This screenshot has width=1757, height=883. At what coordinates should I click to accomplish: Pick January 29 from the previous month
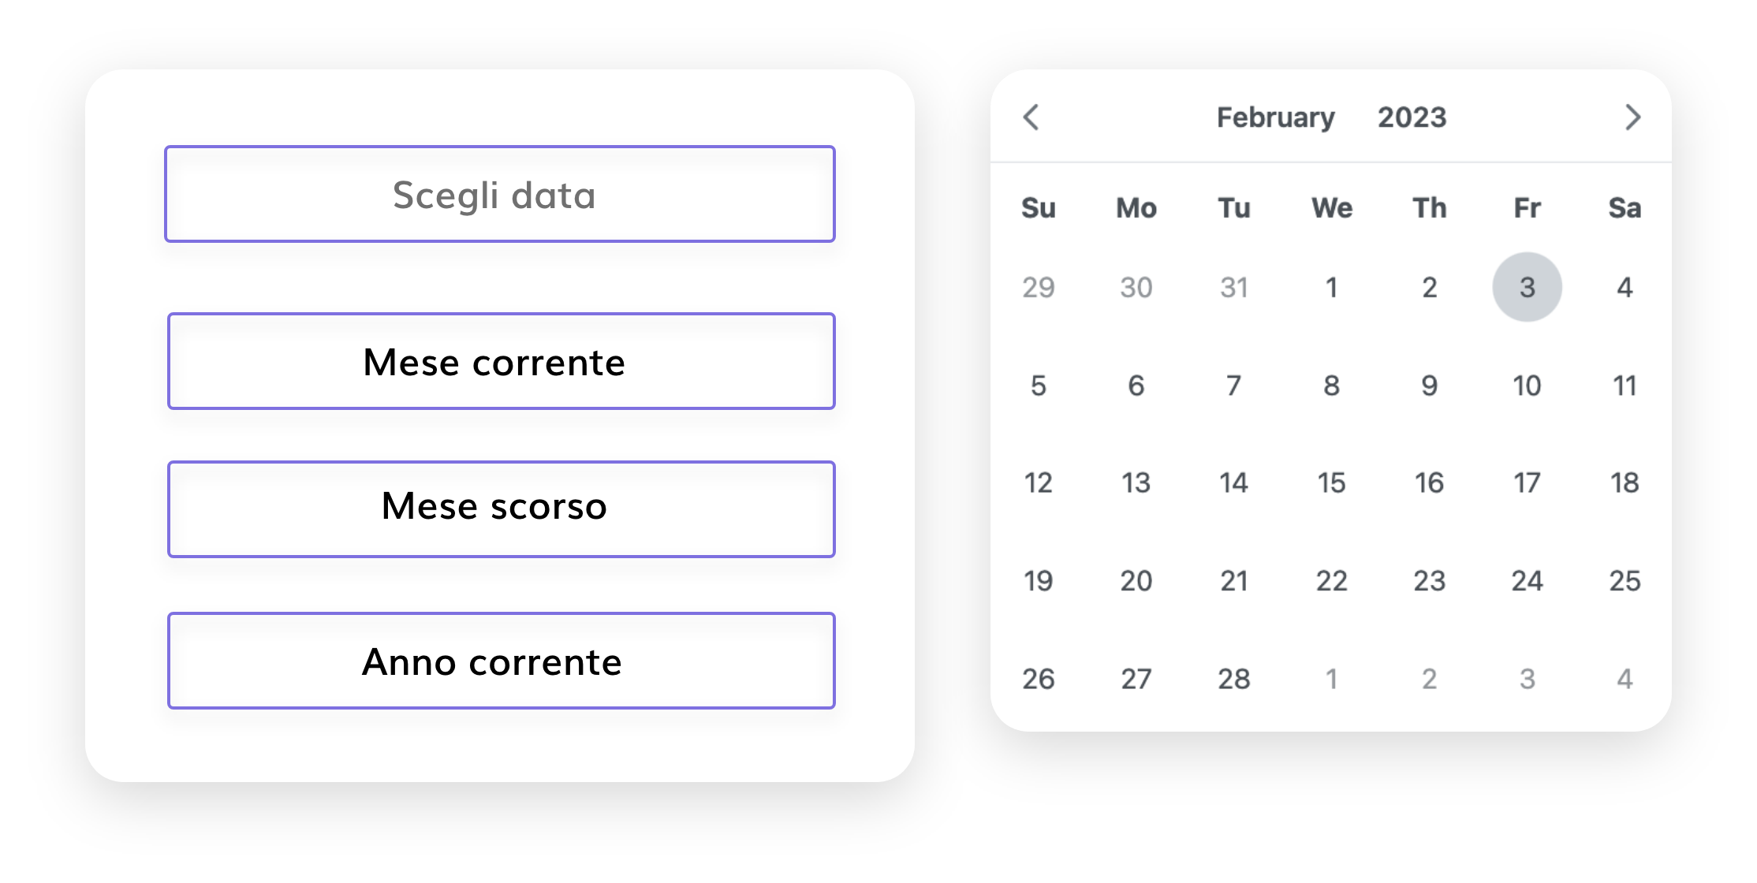pos(1038,287)
